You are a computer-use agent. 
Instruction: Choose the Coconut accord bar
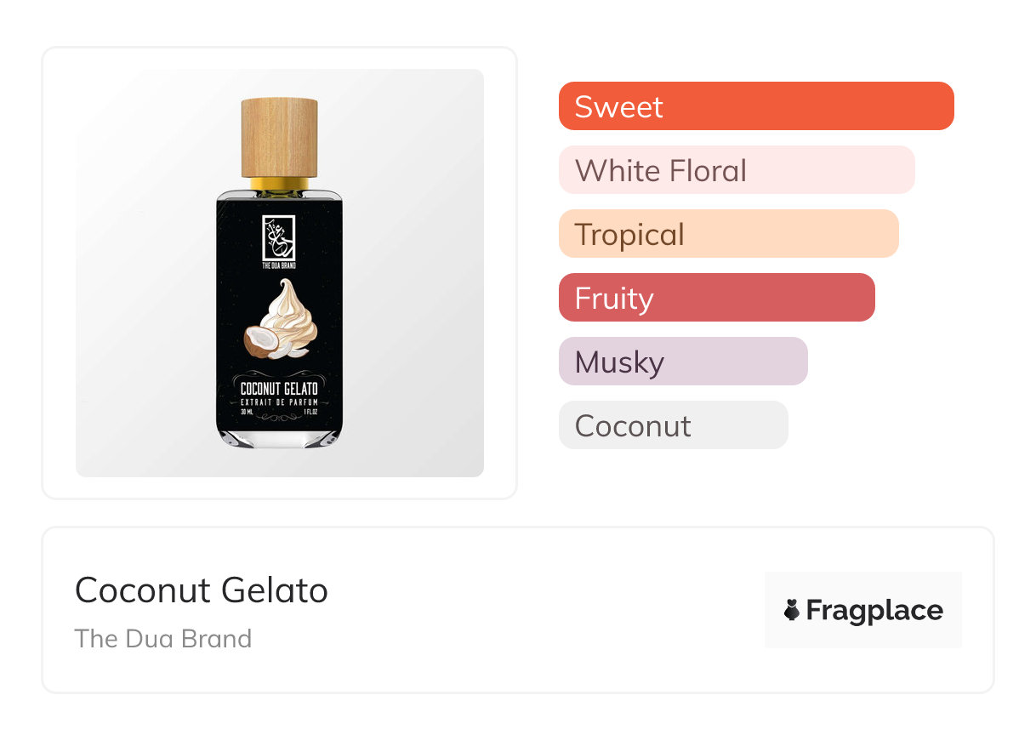click(x=673, y=425)
